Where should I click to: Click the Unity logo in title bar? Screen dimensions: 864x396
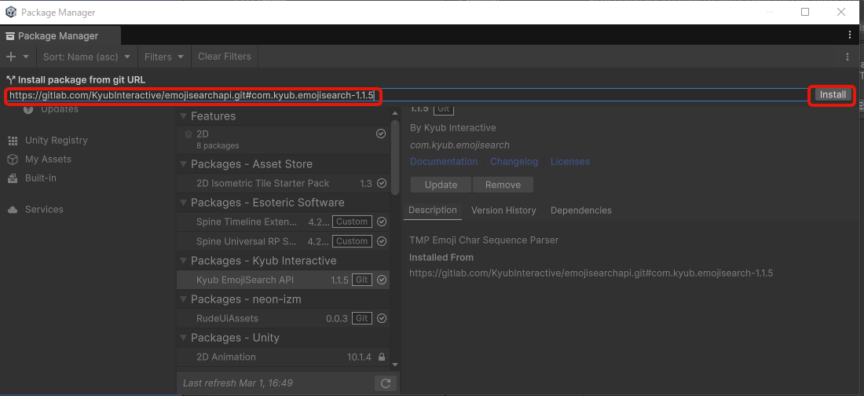pos(10,12)
